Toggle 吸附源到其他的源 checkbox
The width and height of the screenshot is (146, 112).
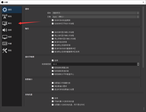click(53, 71)
